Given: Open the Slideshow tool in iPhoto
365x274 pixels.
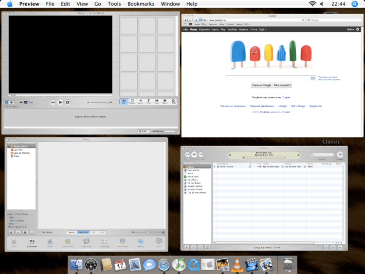Looking at the screenshot, I should click(x=32, y=242).
